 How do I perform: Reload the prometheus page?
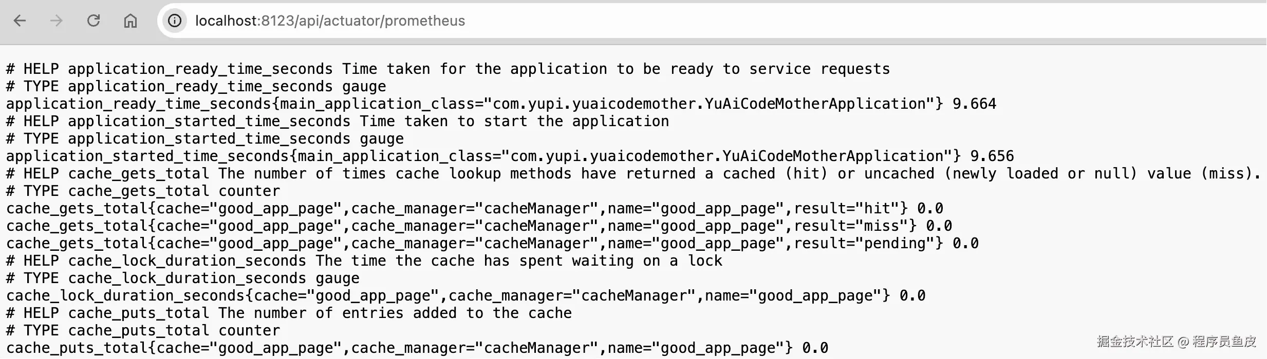point(94,21)
